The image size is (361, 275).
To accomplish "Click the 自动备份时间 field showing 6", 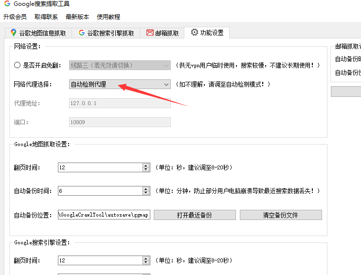I will click(x=100, y=191).
